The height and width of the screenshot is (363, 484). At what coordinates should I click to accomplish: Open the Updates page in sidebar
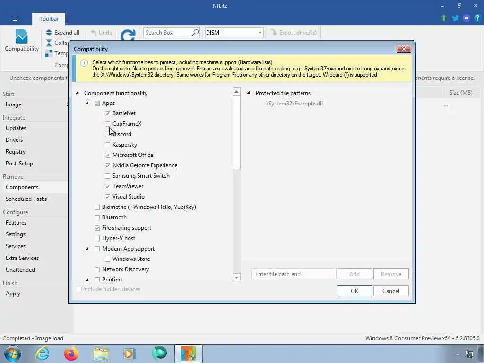point(16,128)
